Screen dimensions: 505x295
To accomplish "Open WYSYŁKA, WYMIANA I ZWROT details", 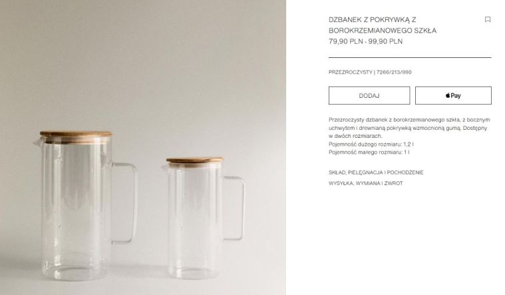I will 365,183.
